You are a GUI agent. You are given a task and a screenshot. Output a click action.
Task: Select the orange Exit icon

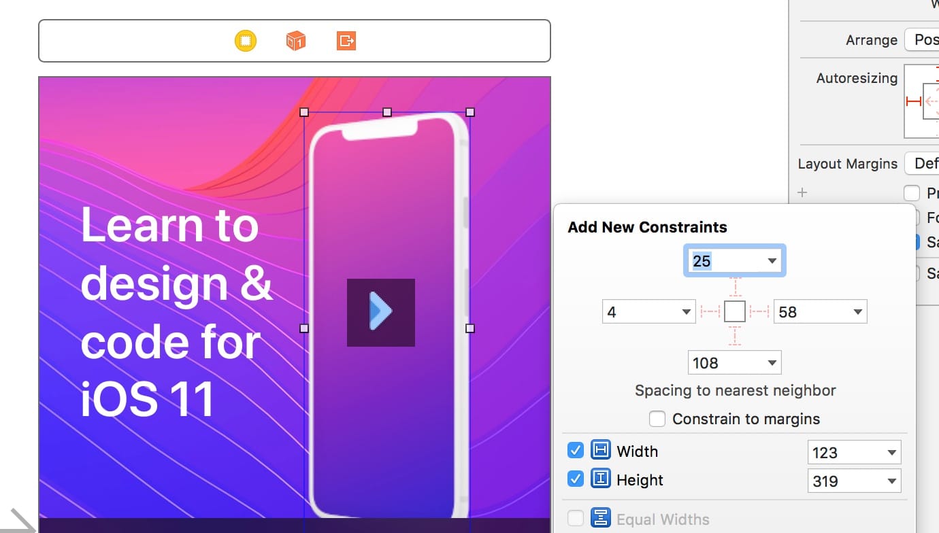click(346, 41)
